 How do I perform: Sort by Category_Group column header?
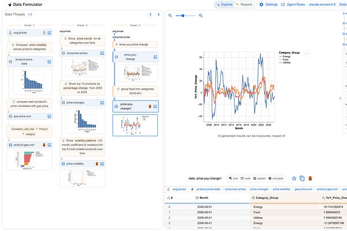pos(285,198)
